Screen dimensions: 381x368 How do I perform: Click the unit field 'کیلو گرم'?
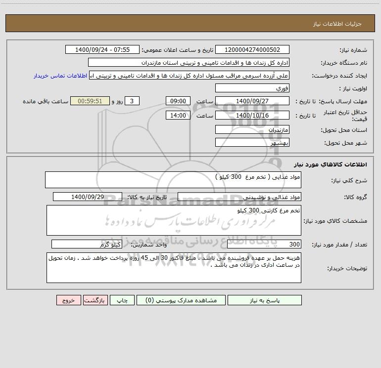87,244
